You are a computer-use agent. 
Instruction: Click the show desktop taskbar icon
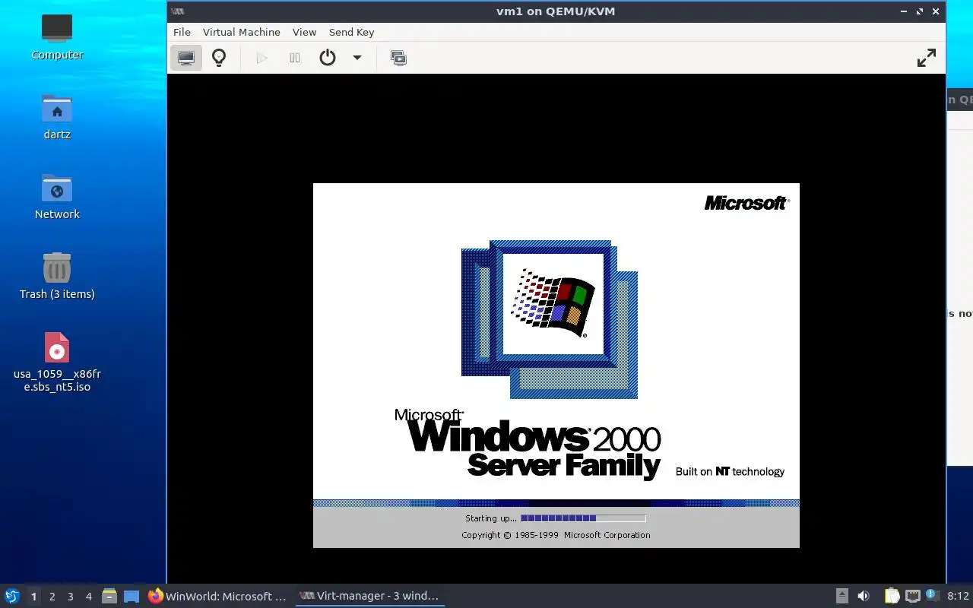pos(132,597)
